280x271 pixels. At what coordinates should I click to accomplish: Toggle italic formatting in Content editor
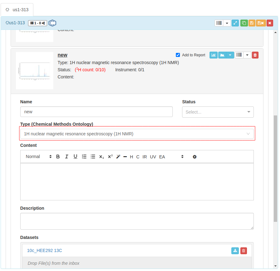point(66,157)
